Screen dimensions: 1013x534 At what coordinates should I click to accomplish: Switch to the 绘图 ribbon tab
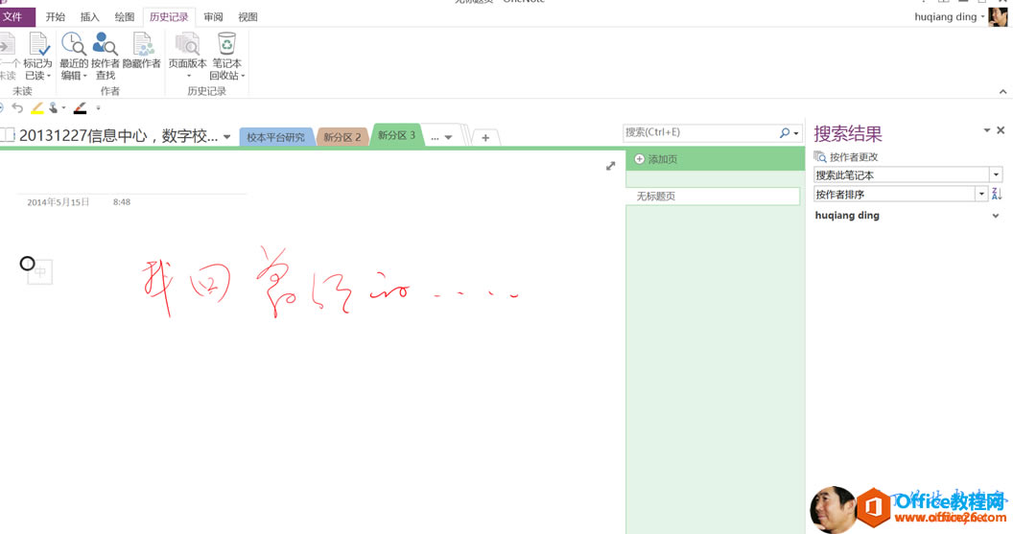pos(125,17)
